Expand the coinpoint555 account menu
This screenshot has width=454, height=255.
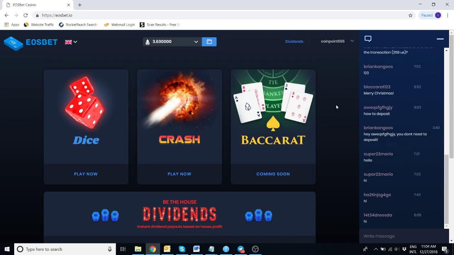click(337, 41)
